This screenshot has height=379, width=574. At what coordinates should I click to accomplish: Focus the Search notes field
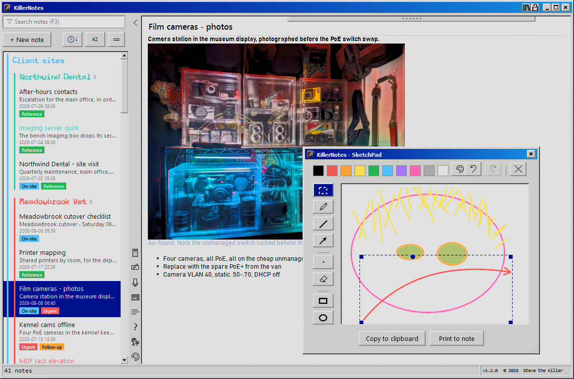click(x=64, y=22)
